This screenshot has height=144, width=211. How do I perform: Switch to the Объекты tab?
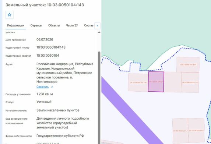[54, 25]
